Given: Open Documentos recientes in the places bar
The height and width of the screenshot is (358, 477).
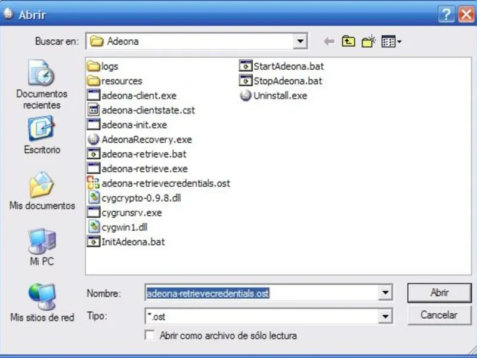Looking at the screenshot, I should coord(42,85).
